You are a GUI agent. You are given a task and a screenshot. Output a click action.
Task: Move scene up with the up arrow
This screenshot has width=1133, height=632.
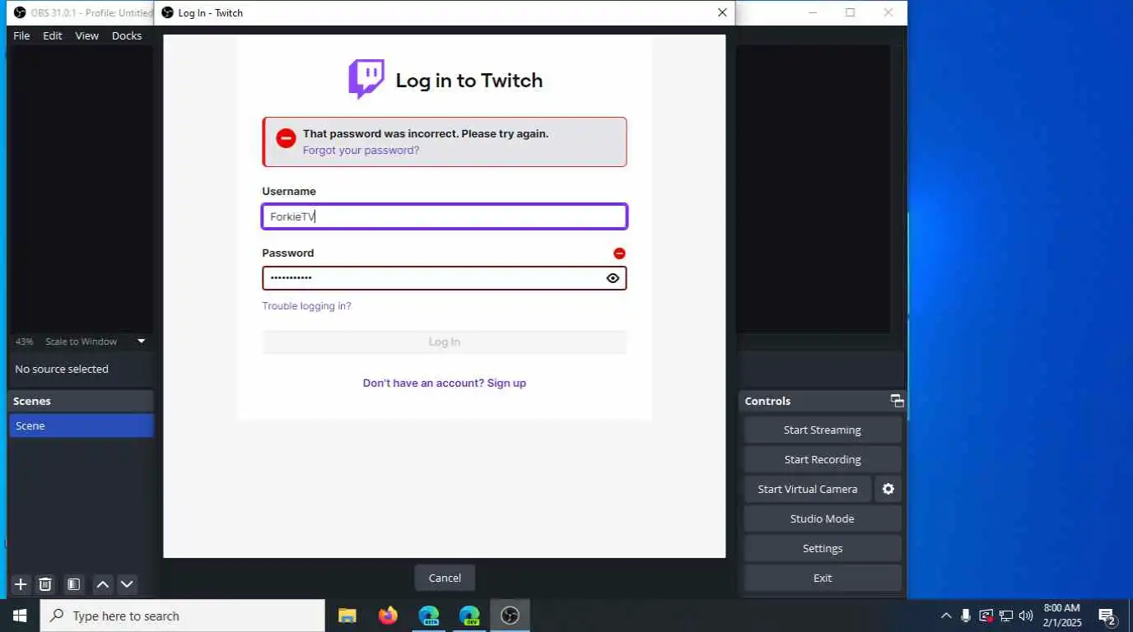pyautogui.click(x=103, y=584)
